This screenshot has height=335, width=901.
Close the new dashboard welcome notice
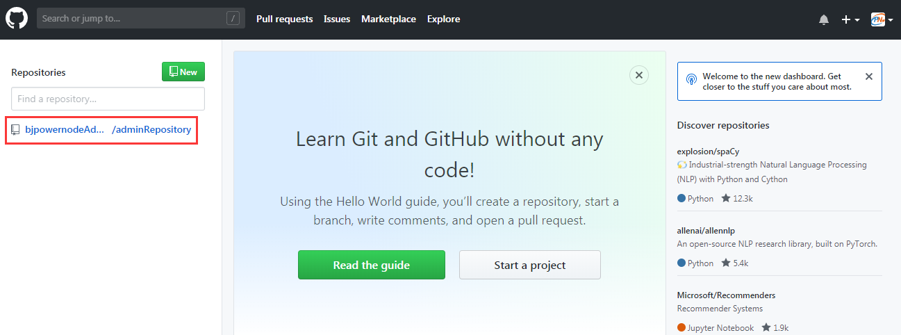(x=869, y=76)
